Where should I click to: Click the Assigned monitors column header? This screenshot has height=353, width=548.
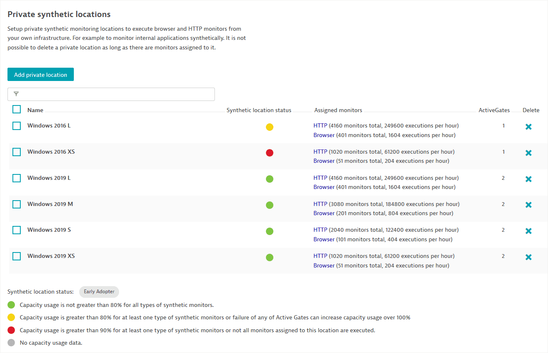point(338,110)
